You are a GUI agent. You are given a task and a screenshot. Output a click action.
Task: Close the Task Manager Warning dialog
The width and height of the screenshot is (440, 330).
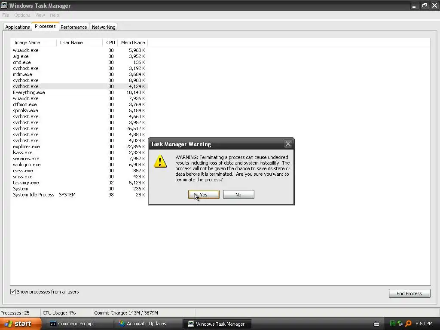tap(288, 144)
